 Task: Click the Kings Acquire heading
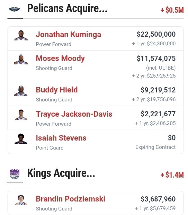[x=61, y=173]
